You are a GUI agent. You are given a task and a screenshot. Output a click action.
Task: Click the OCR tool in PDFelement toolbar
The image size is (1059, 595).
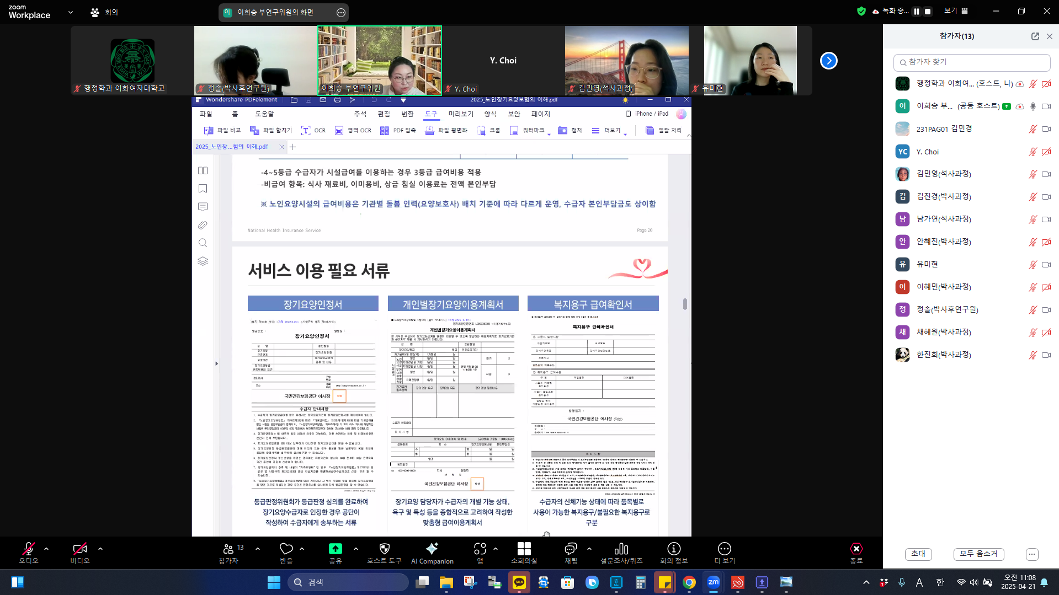point(313,131)
